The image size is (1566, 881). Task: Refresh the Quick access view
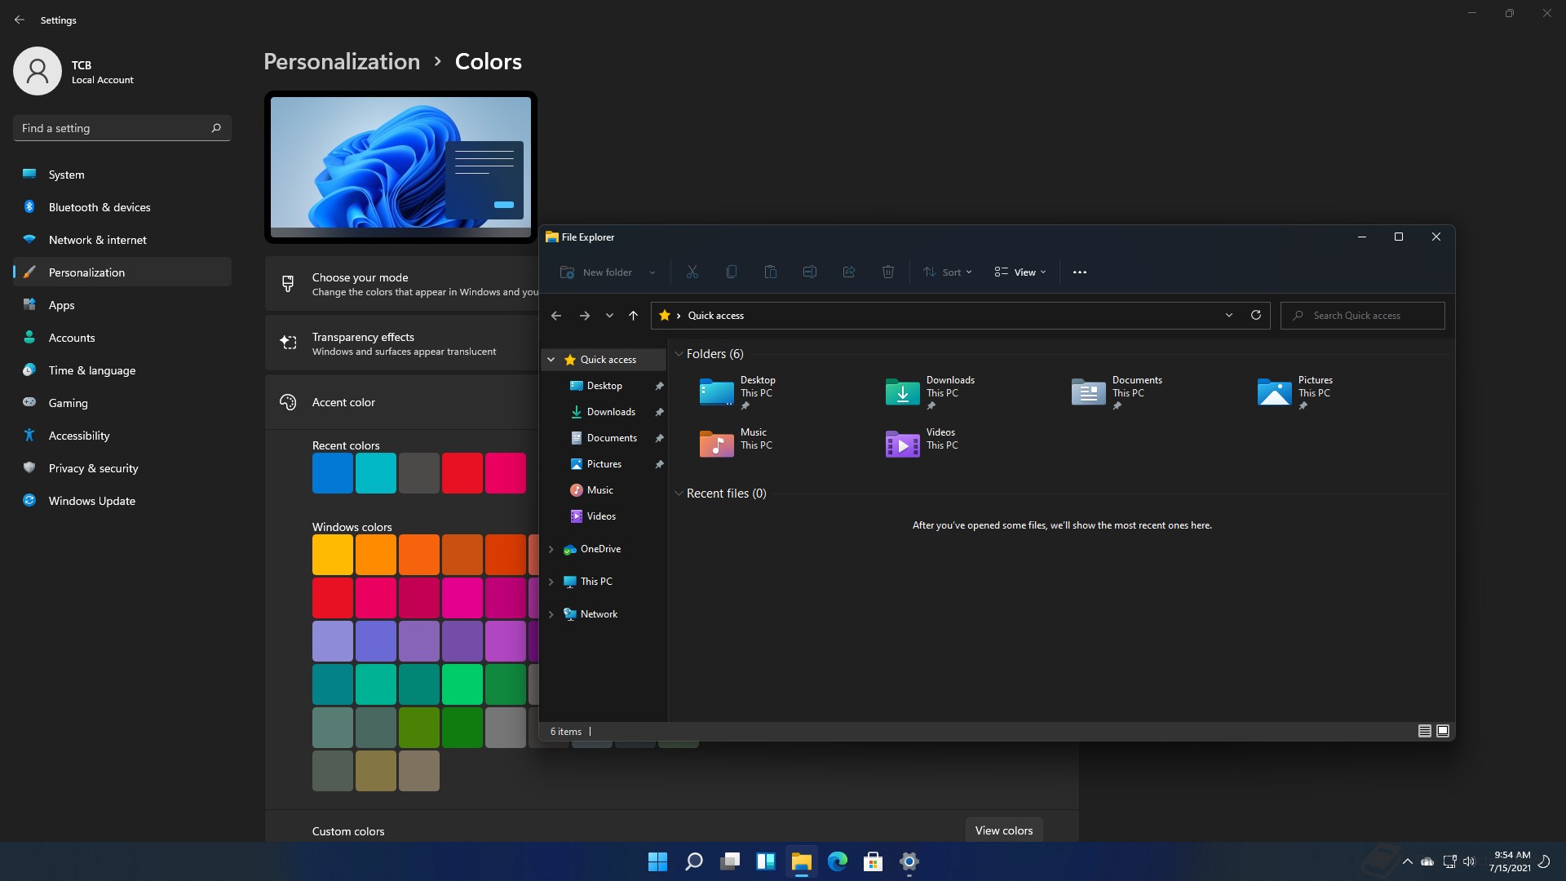click(x=1256, y=315)
